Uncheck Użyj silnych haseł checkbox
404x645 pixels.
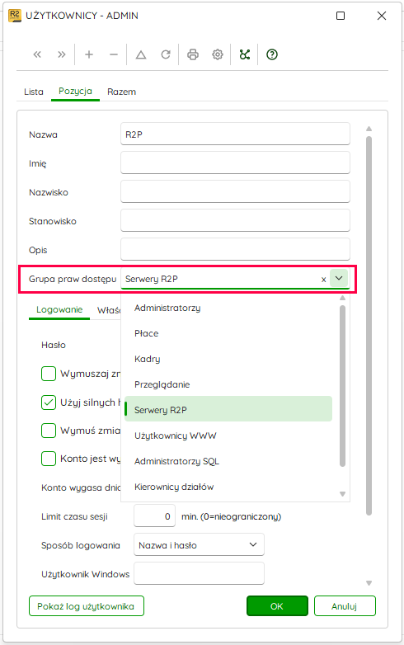click(49, 403)
